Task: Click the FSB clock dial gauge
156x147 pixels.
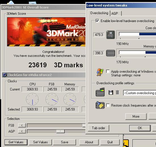Action: pos(52,100)
